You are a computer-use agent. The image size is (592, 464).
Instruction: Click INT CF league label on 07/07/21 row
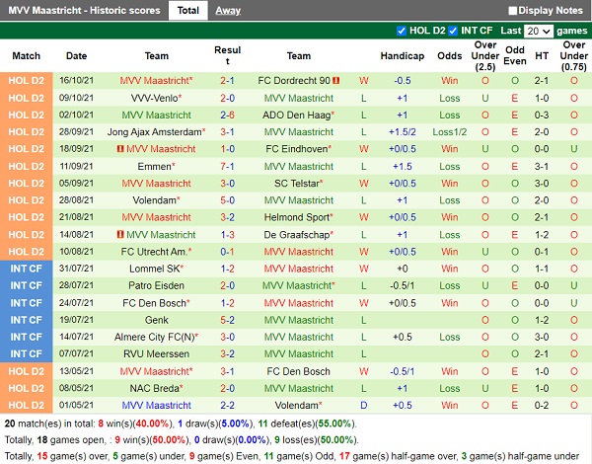point(26,354)
